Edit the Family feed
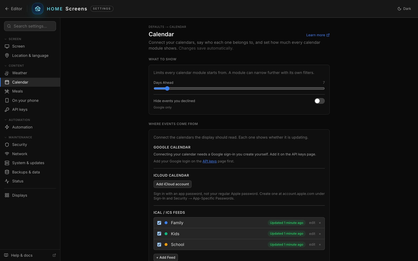Screen dimensions: 418x261 312,223
